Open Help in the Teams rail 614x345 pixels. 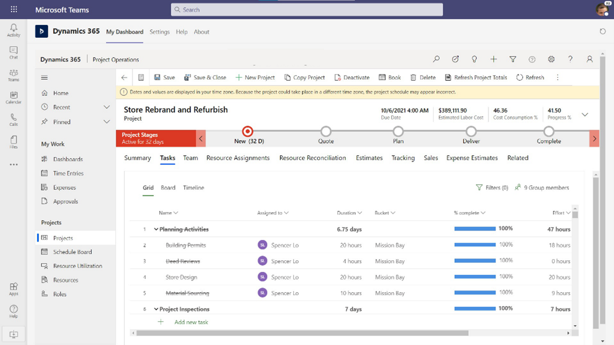pyautogui.click(x=14, y=311)
